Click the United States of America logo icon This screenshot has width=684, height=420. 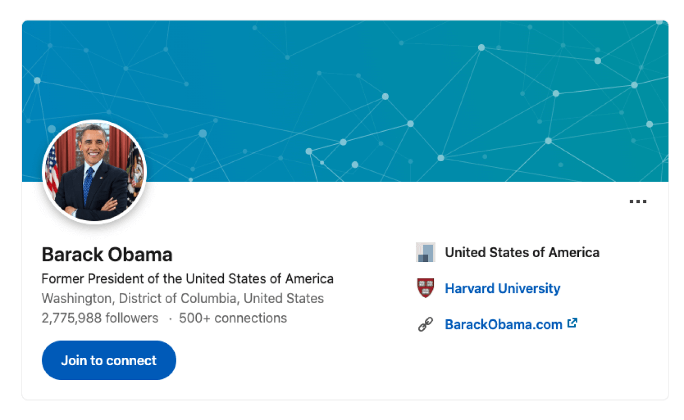click(x=425, y=252)
